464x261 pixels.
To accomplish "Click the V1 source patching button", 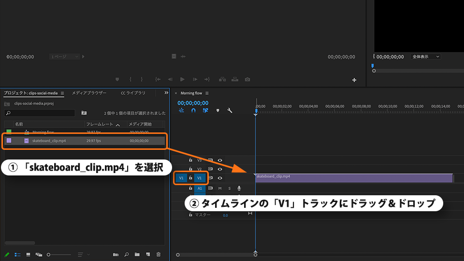I will pos(181,178).
